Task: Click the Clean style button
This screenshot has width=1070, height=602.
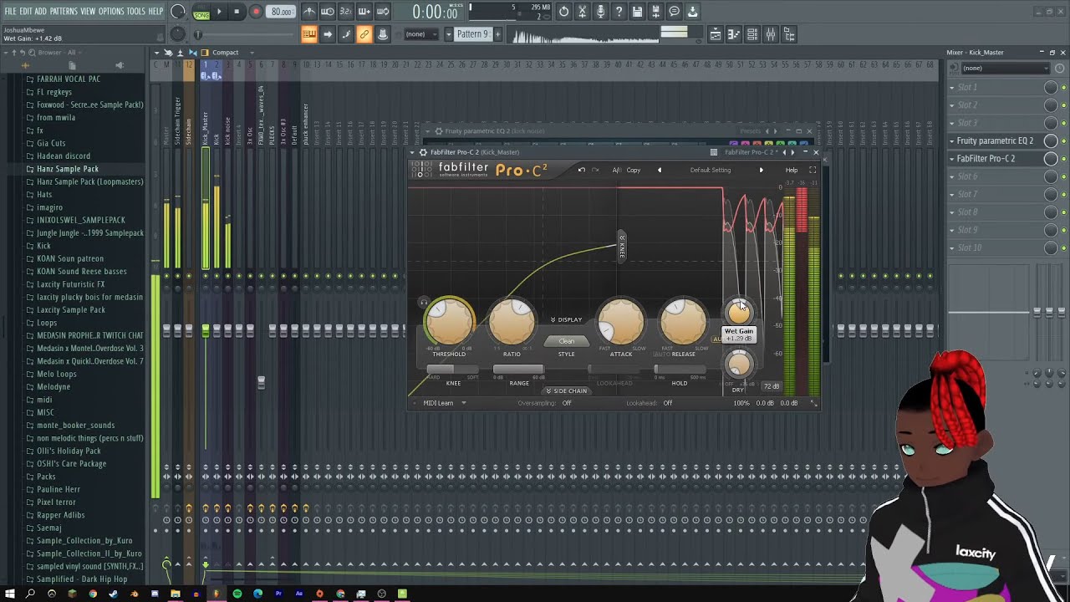Action: 566,341
